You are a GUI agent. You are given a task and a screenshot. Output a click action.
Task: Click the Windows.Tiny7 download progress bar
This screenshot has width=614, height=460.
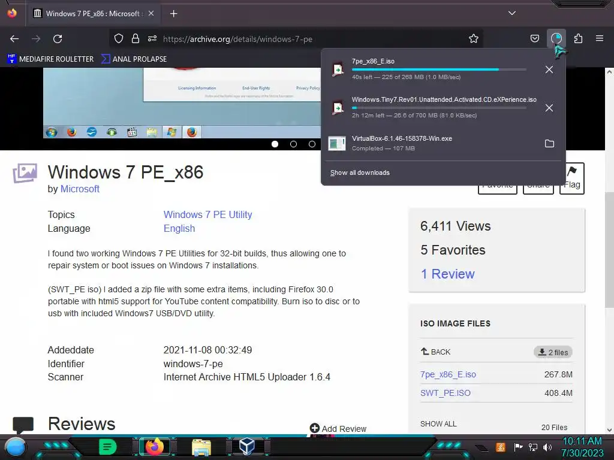tap(439, 108)
